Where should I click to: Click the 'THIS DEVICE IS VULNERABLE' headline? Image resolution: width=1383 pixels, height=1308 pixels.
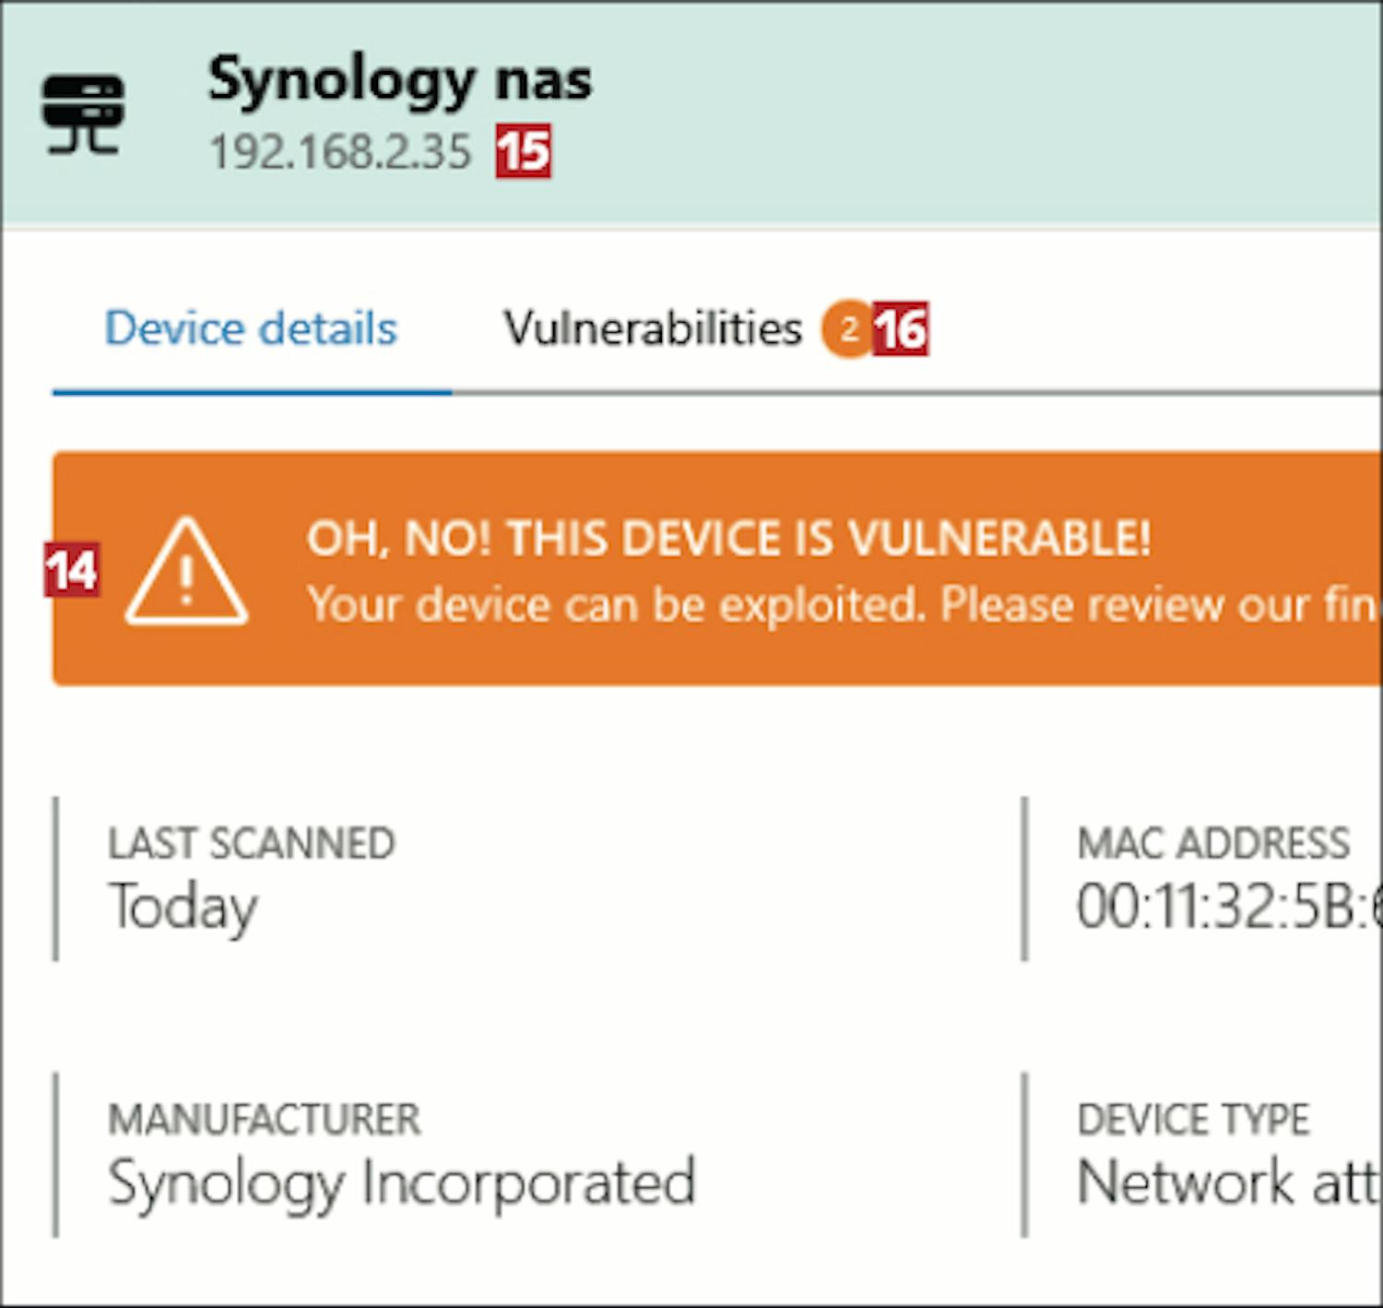click(x=728, y=539)
